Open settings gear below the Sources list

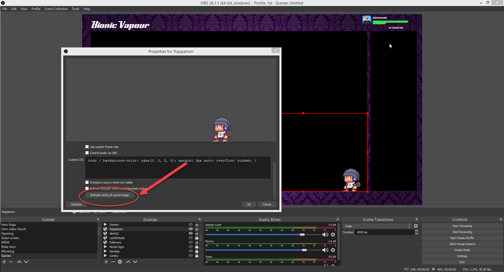click(x=120, y=262)
